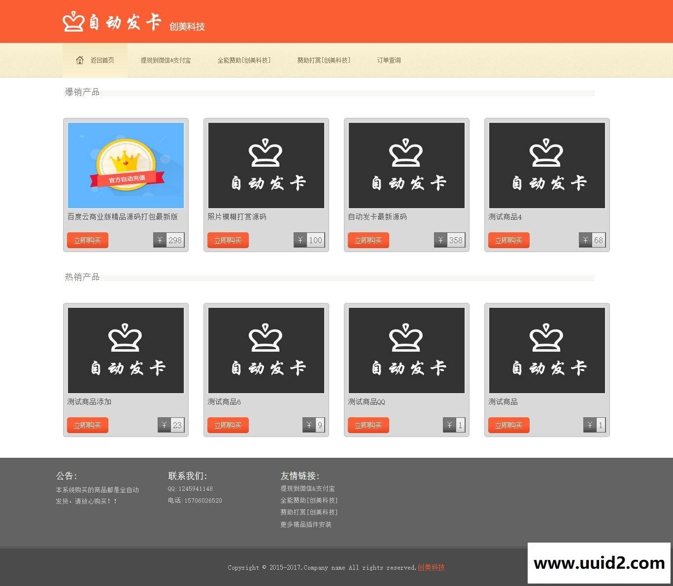This screenshot has width=673, height=586.
Task: Click the crown logo in the header
Action: click(x=73, y=22)
